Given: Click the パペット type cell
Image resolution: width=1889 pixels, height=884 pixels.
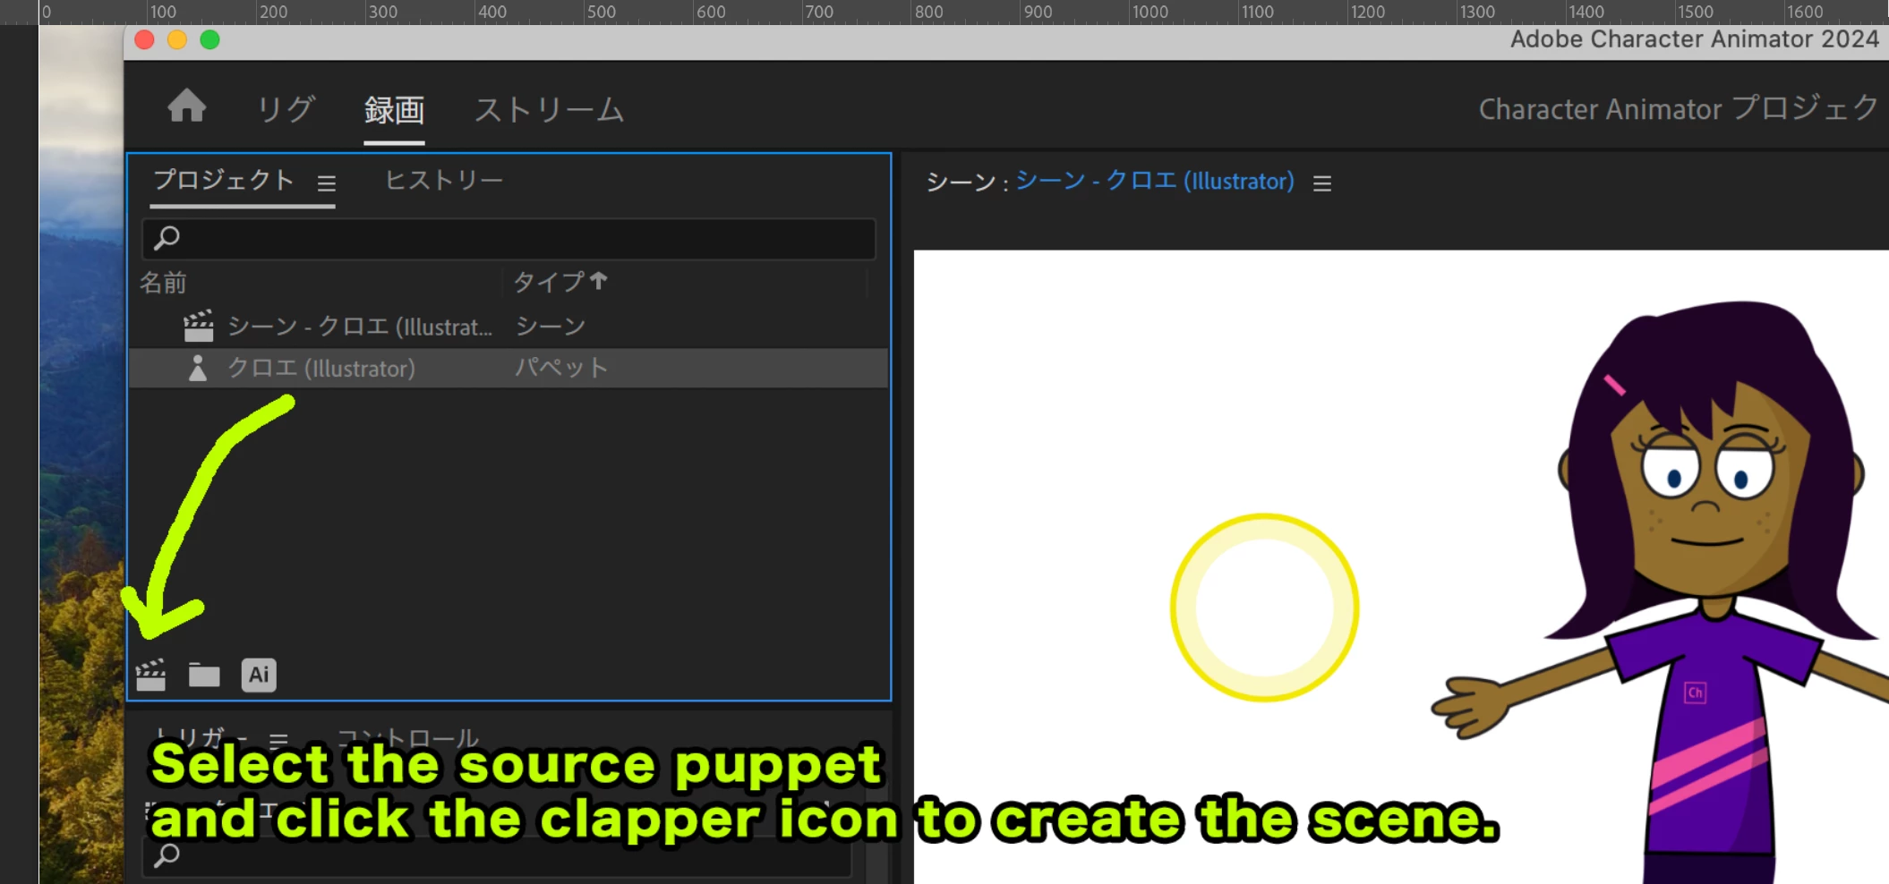Looking at the screenshot, I should click(x=561, y=368).
